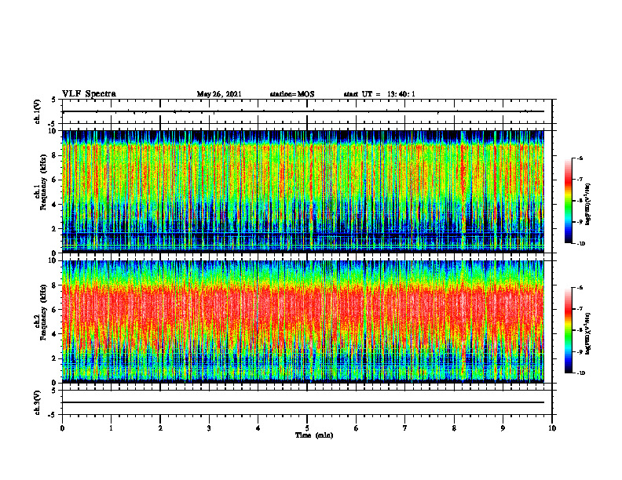Viewport: 622px width, 480px height.
Task: Click the "6" kHz tick on ch.1 axis
Action: click(55, 180)
